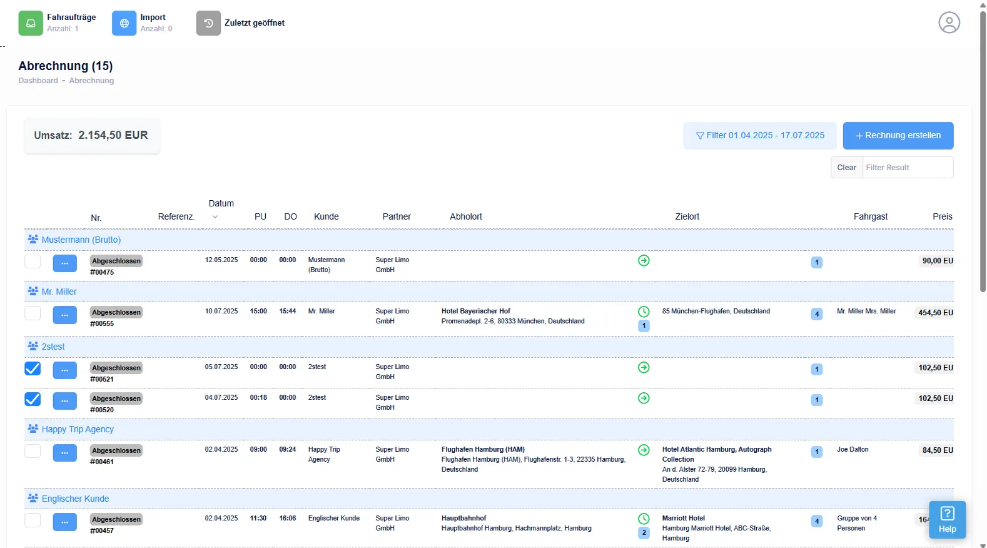The image size is (987, 548).
Task: Click green arrow icon in order #00475 row
Action: click(644, 261)
